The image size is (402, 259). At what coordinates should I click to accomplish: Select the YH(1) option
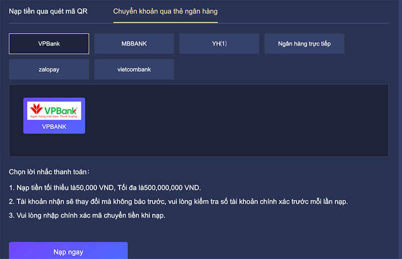[x=219, y=44]
